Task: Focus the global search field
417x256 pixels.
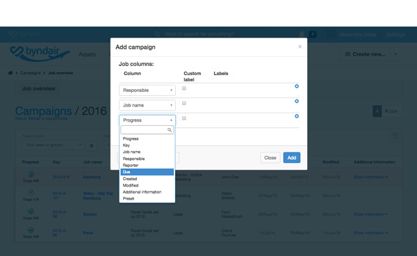Action: click(x=199, y=34)
